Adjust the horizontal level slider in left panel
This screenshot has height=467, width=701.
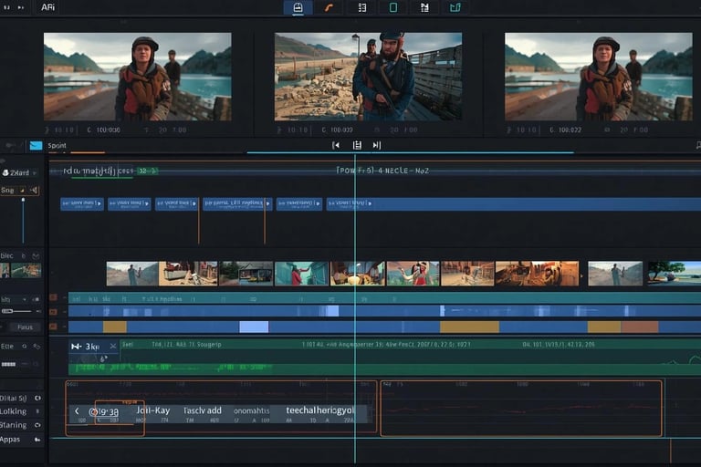pyautogui.click(x=16, y=311)
